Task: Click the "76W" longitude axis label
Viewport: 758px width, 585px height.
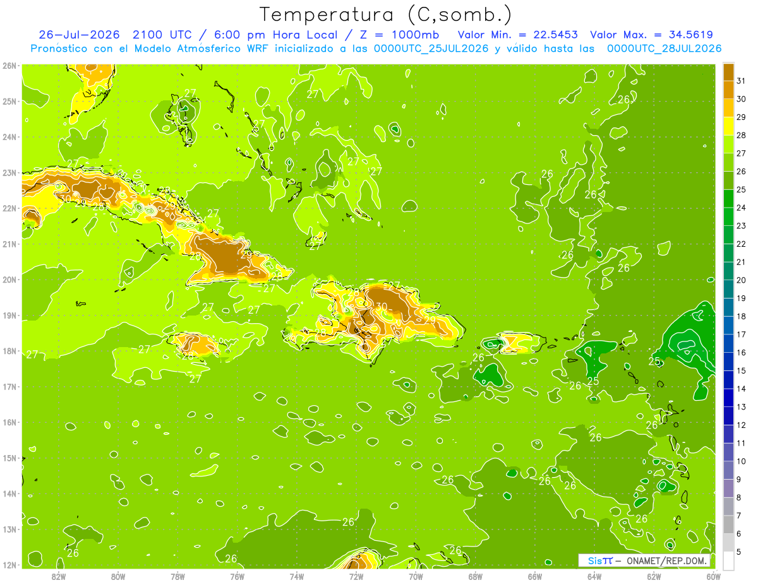Action: (x=238, y=576)
